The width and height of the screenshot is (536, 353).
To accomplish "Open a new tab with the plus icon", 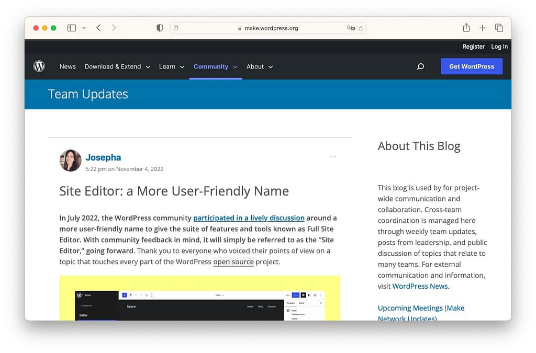I will [482, 28].
